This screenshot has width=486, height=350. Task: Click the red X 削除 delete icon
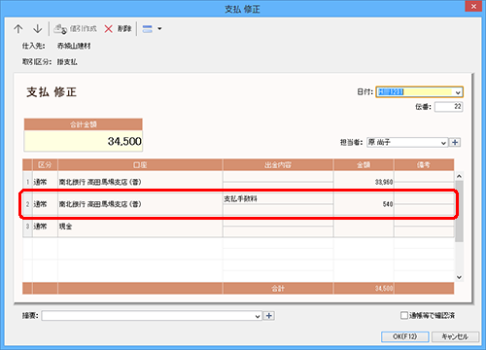pyautogui.click(x=108, y=29)
